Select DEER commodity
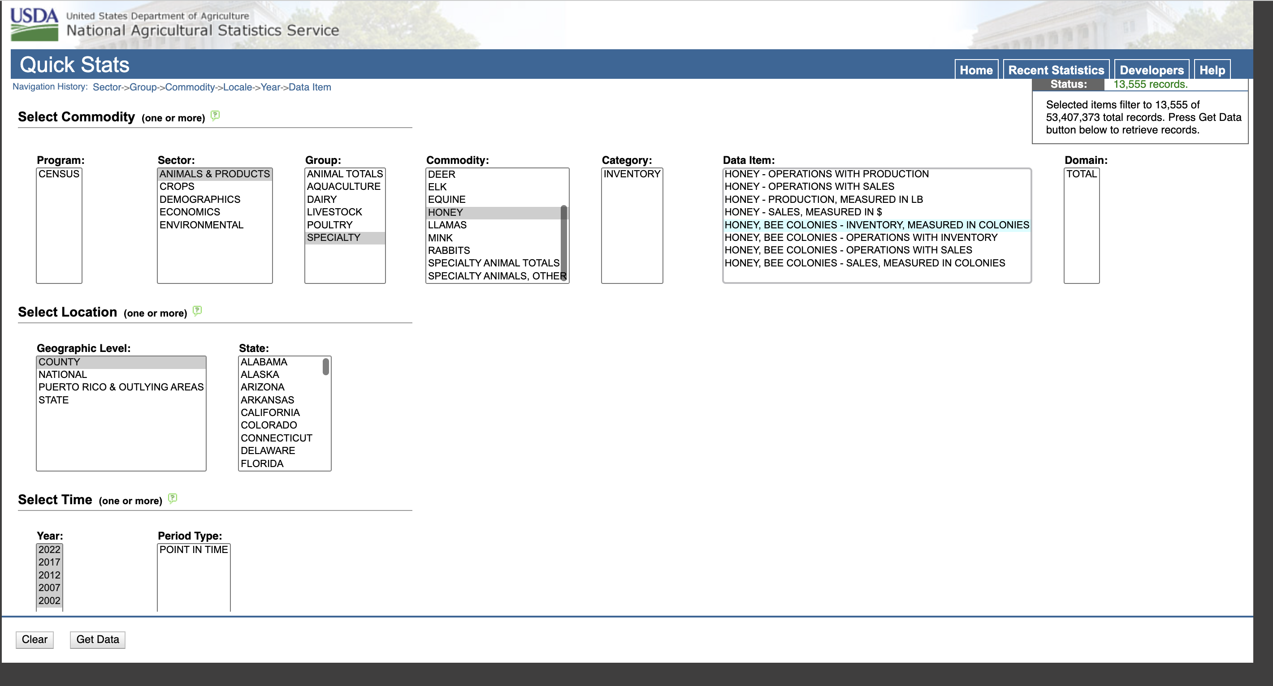The image size is (1273, 686). click(493, 174)
